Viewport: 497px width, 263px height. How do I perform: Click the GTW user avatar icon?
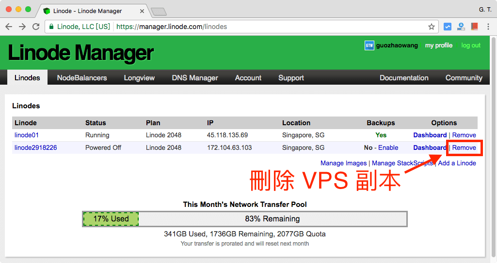[369, 45]
